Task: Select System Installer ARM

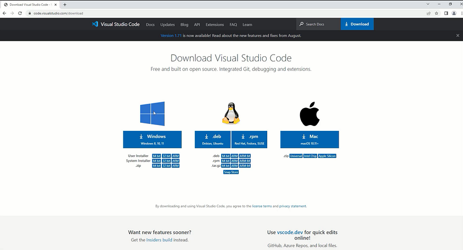Action: (175, 161)
